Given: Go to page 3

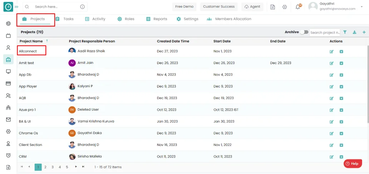Looking at the screenshot, I should click(53, 167).
